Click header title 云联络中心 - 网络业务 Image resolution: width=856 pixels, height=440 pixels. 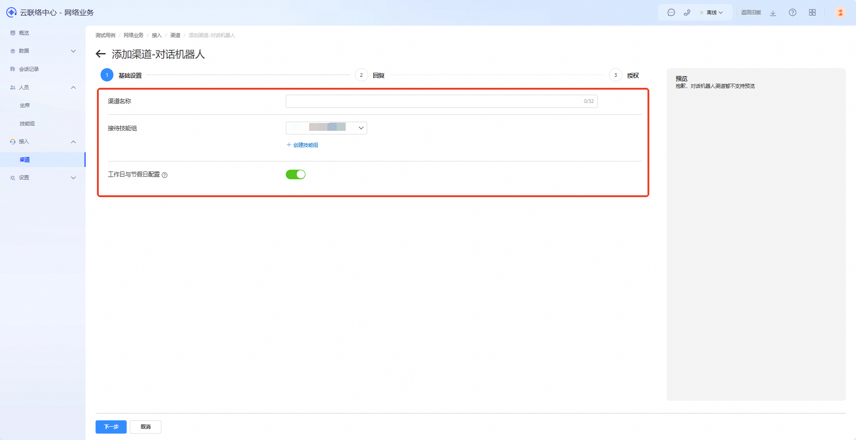pyautogui.click(x=57, y=12)
